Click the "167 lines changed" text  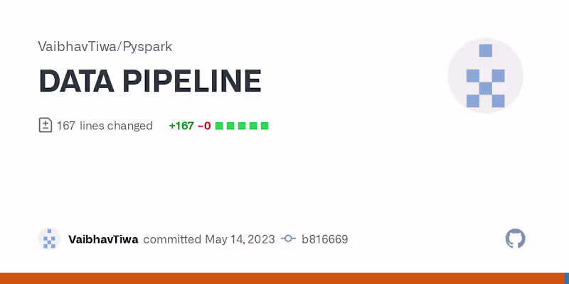(x=105, y=126)
